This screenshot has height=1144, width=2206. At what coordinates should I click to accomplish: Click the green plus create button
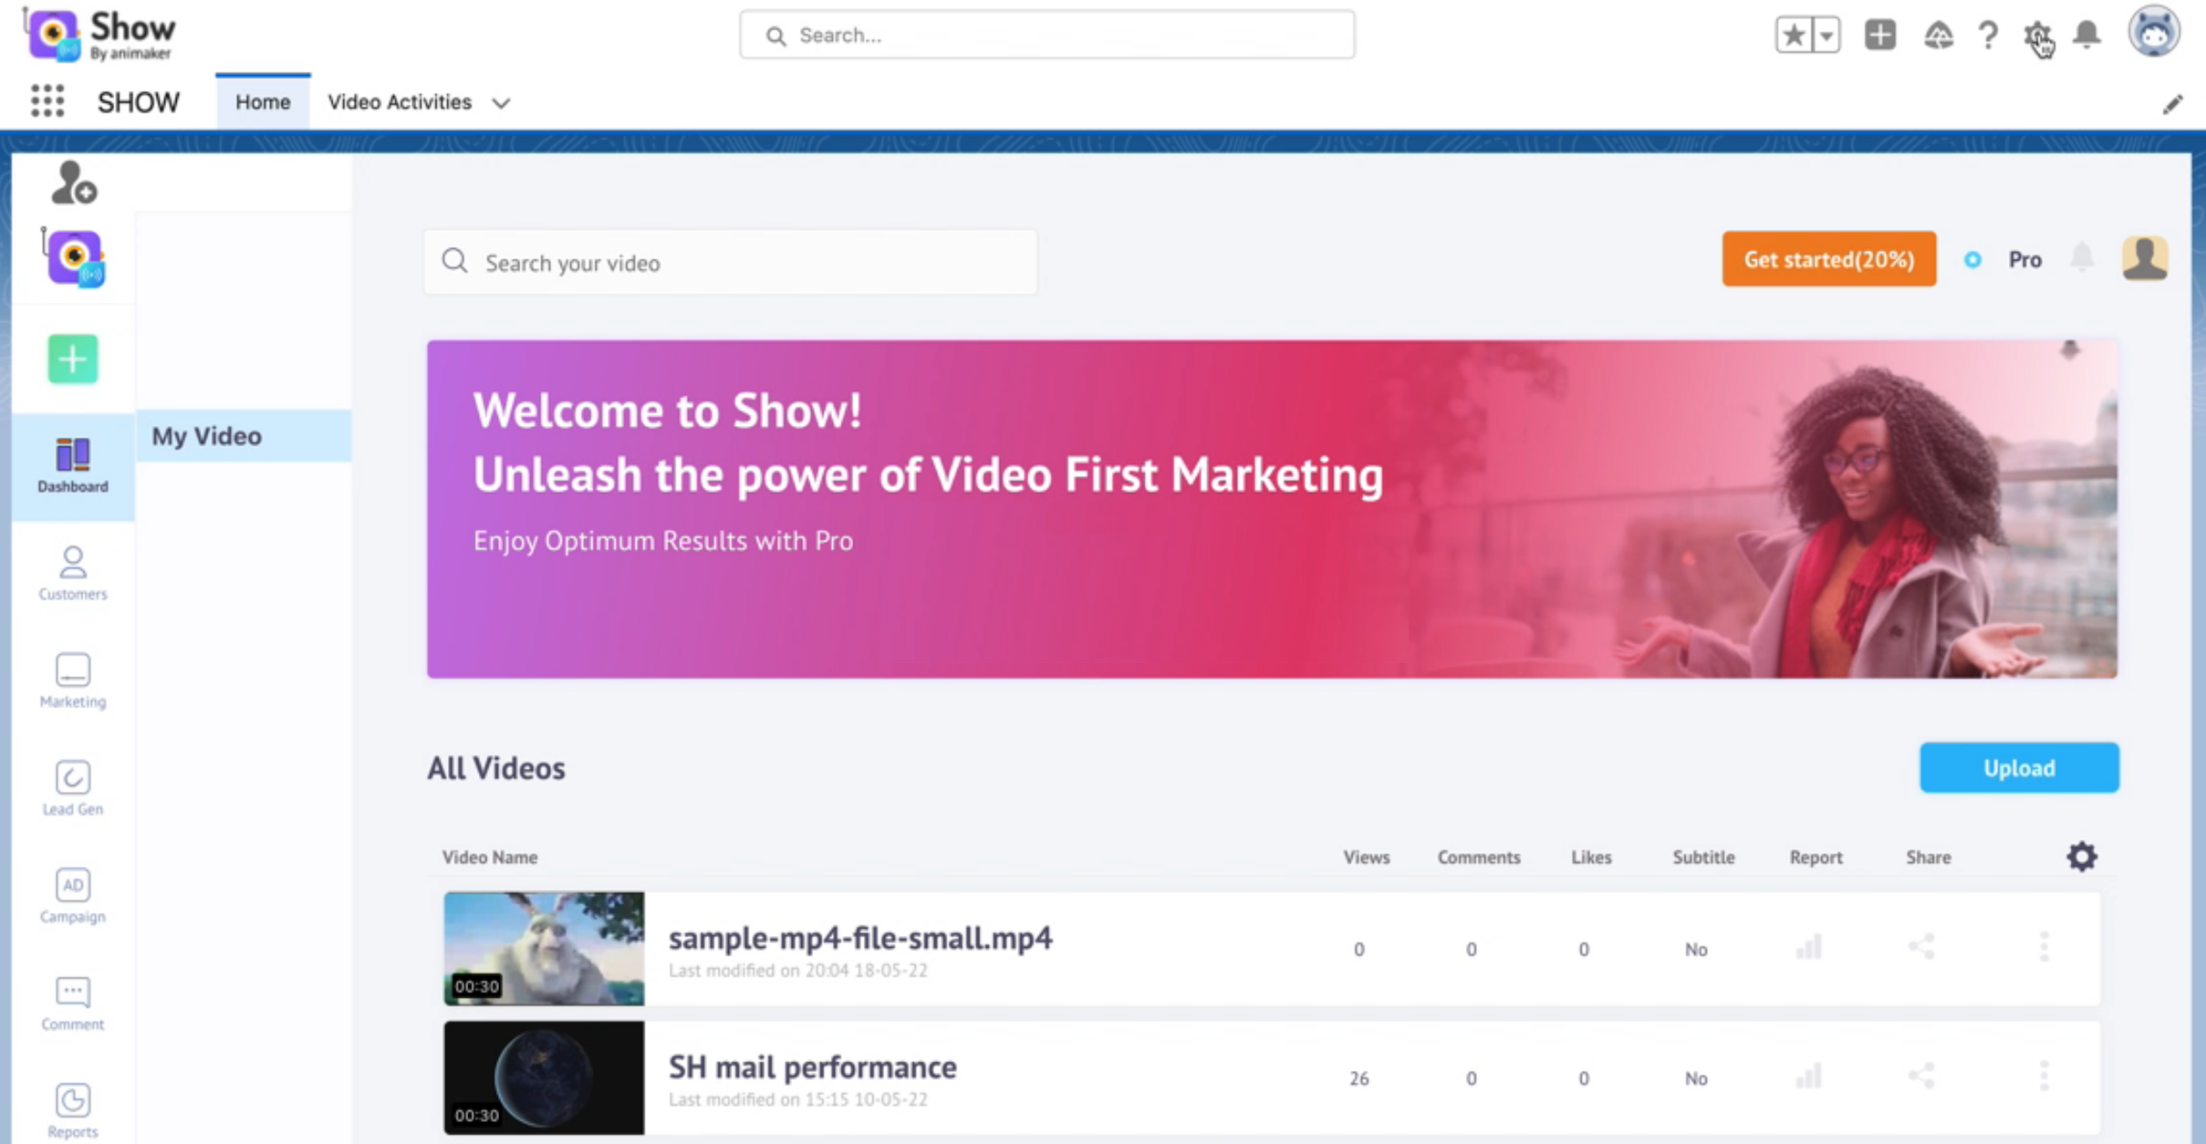[x=73, y=359]
